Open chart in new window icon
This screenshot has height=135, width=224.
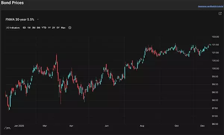220,13
